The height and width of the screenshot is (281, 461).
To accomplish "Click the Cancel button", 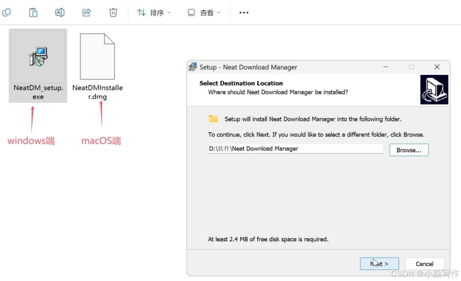I will click(x=424, y=264).
